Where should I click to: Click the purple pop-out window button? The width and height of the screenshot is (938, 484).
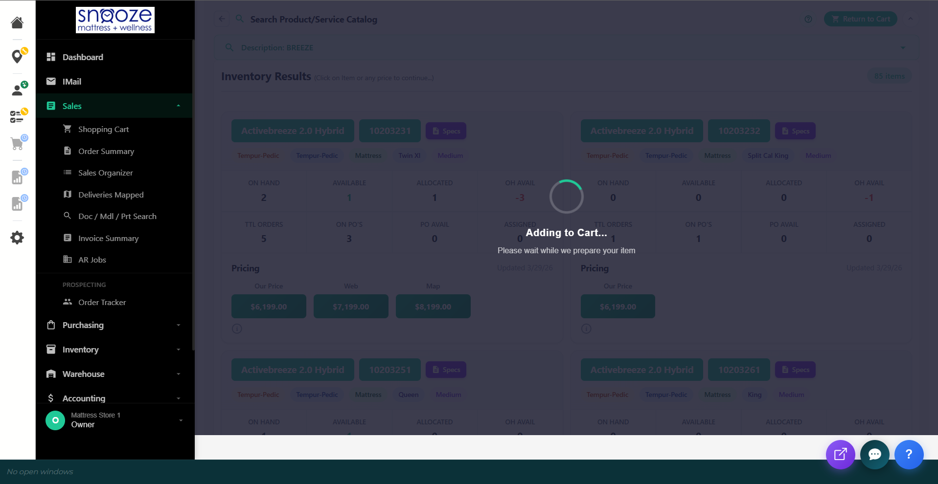(840, 454)
